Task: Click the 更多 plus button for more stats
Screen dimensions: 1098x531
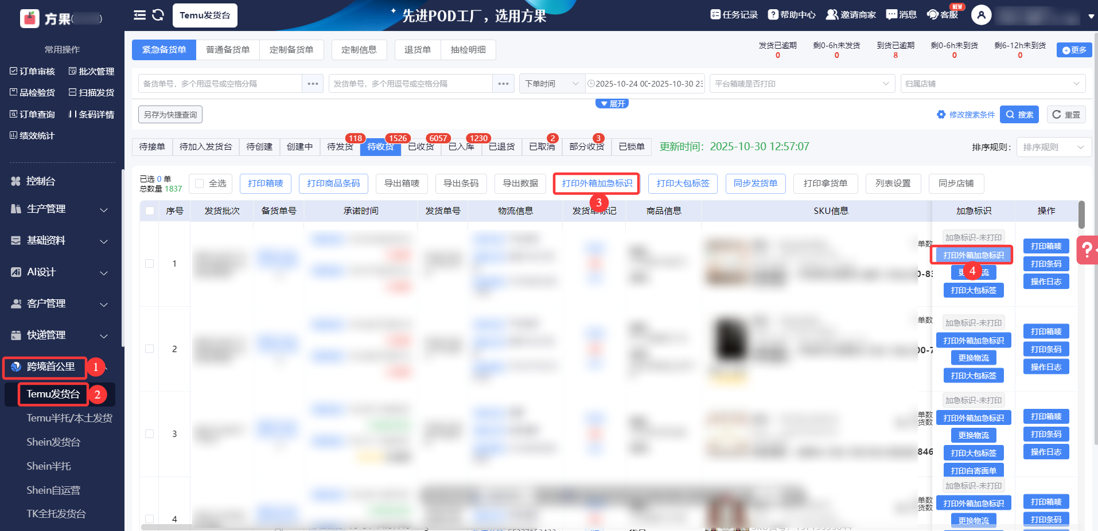Action: click(x=1074, y=50)
